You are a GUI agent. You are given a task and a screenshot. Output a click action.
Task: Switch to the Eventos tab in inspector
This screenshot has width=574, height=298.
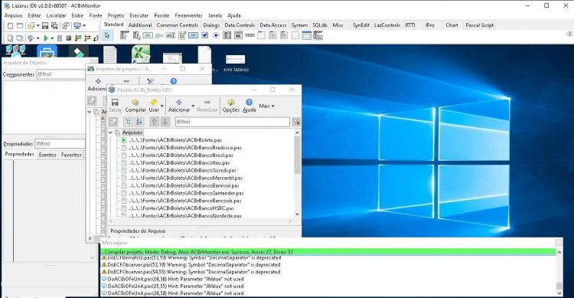coord(47,155)
